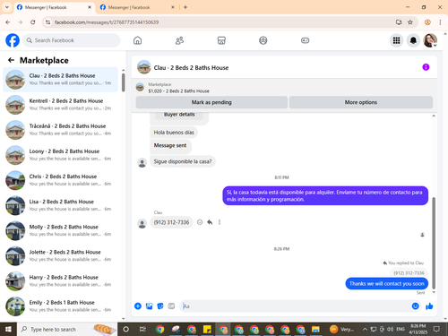Open Trăceănă 2 Beds 2 Baths House conversation
This screenshot has height=336, width=448.
[60, 130]
